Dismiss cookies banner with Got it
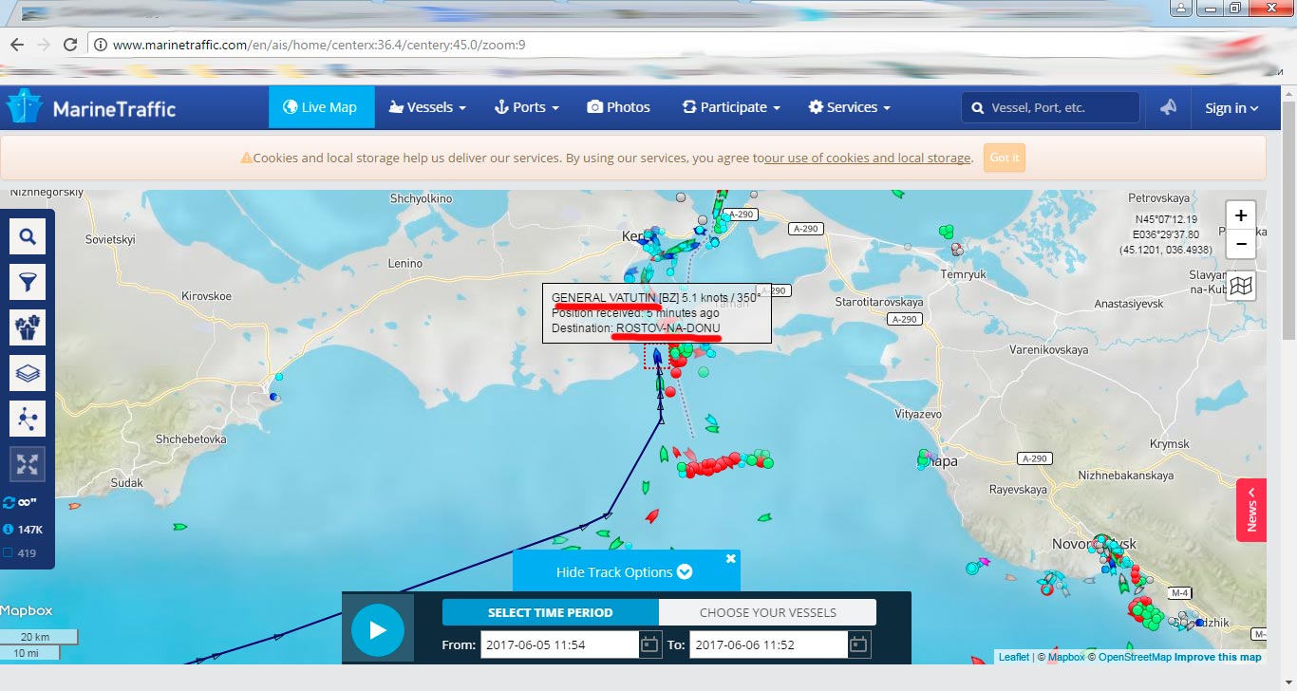Viewport: 1297px width, 691px height. [1004, 158]
